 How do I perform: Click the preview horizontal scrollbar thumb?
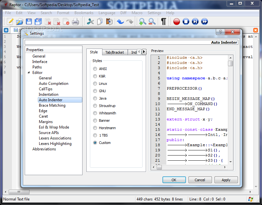(x=159, y=167)
